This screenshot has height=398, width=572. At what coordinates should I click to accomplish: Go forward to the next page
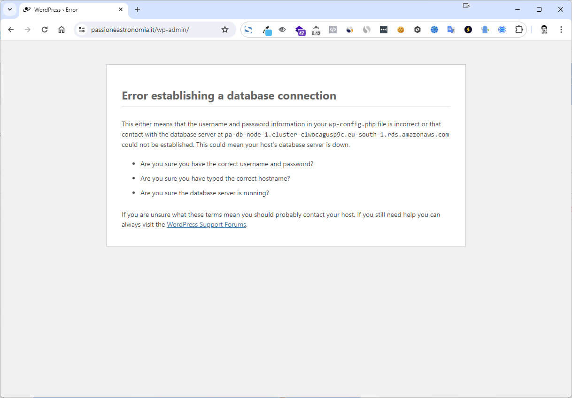(x=28, y=30)
